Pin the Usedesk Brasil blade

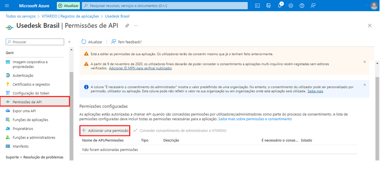[x=127, y=26]
